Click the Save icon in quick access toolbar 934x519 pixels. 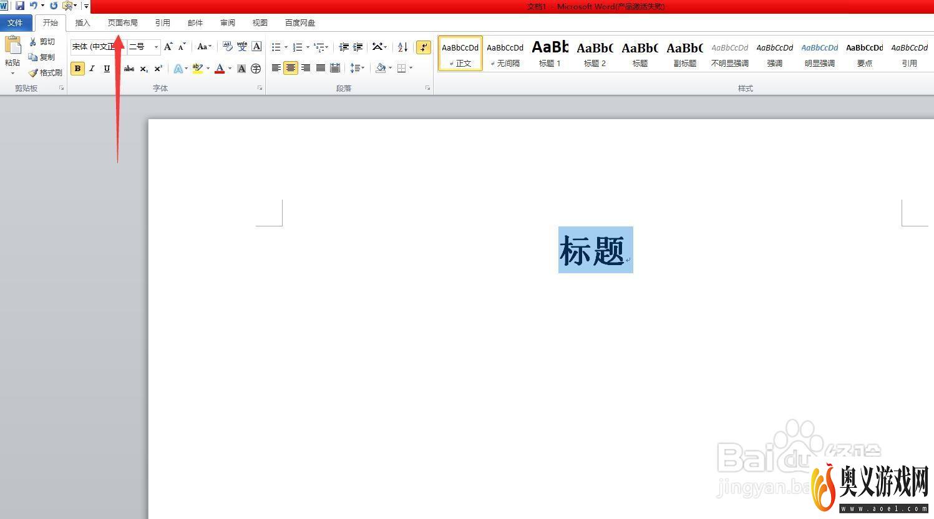click(20, 6)
